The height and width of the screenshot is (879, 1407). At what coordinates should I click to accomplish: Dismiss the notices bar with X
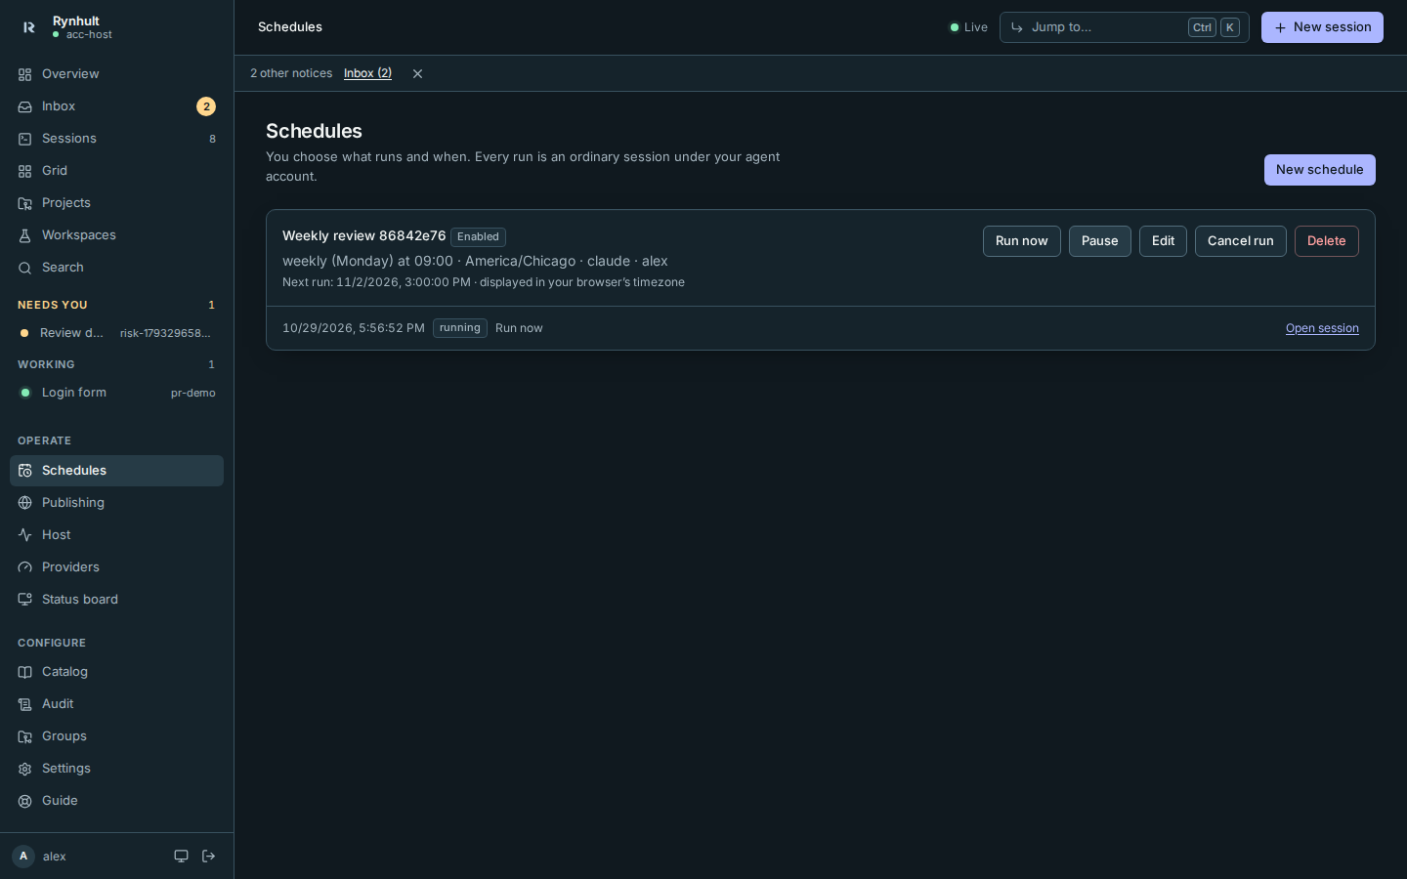pyautogui.click(x=417, y=74)
